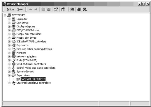Click the System devices icon

tap(13, 72)
